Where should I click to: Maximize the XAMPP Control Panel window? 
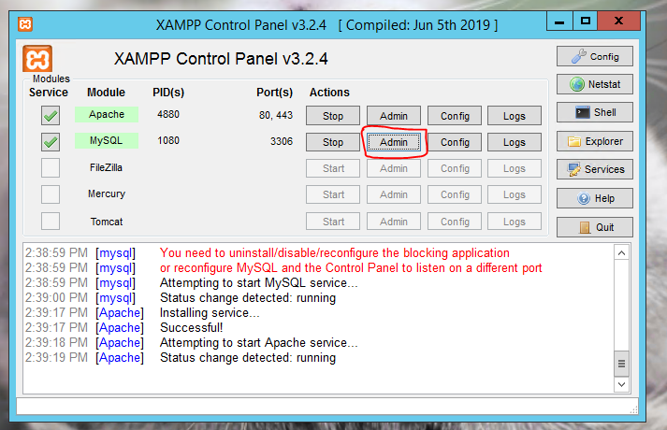[x=585, y=21]
